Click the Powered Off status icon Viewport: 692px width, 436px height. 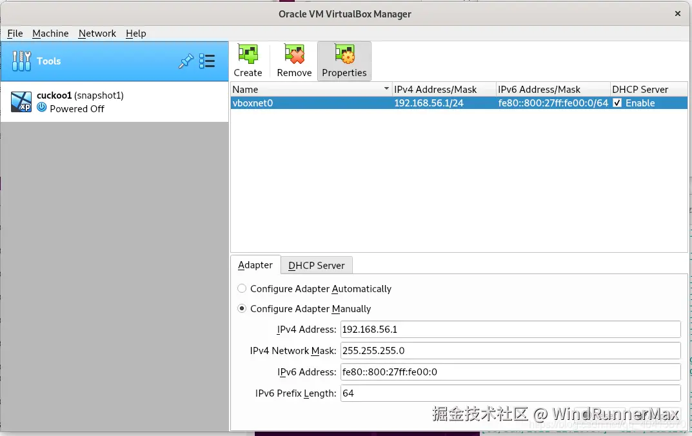pos(42,107)
